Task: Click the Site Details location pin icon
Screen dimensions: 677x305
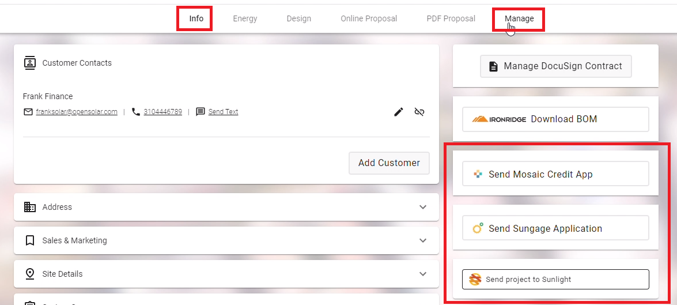Action: point(30,274)
